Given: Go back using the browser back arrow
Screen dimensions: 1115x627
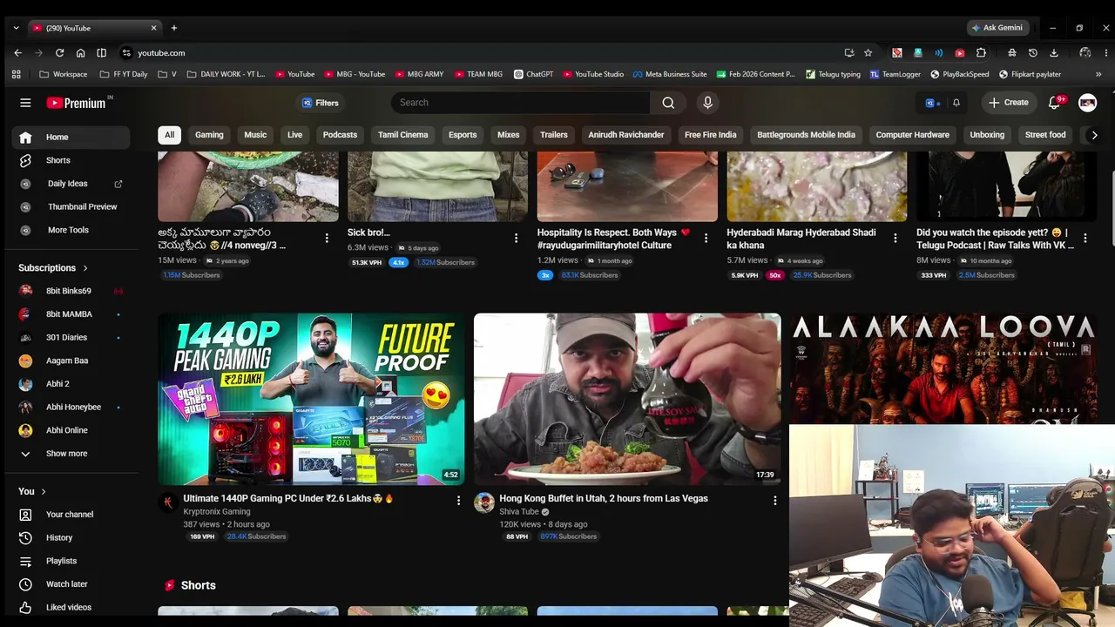Looking at the screenshot, I should [17, 53].
